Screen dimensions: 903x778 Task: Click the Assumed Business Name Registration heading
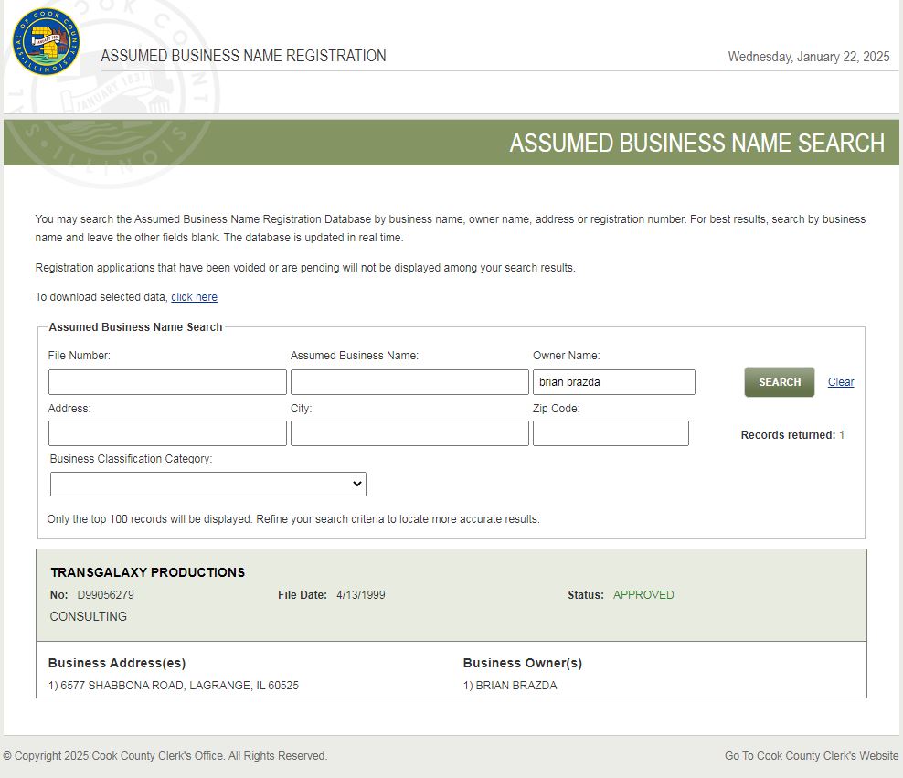point(243,56)
